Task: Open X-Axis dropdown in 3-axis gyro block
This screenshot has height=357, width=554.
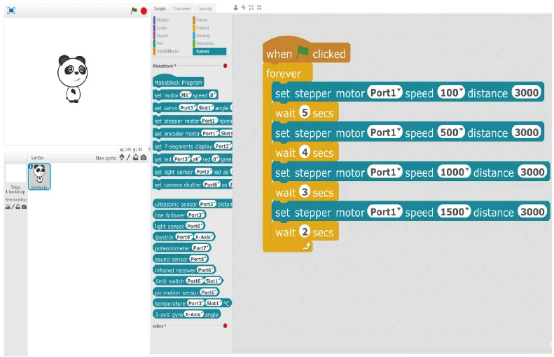Action: (x=193, y=314)
